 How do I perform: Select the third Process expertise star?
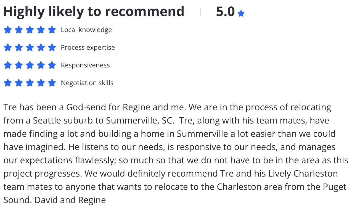click(30, 48)
